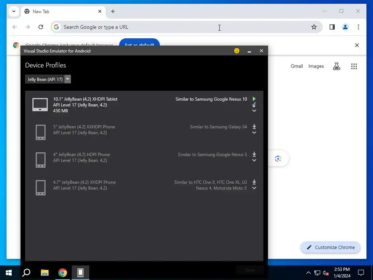Uninstall the 10.1" JellyBean Tablet profile
Screen dimensions: 373x280
[254, 105]
